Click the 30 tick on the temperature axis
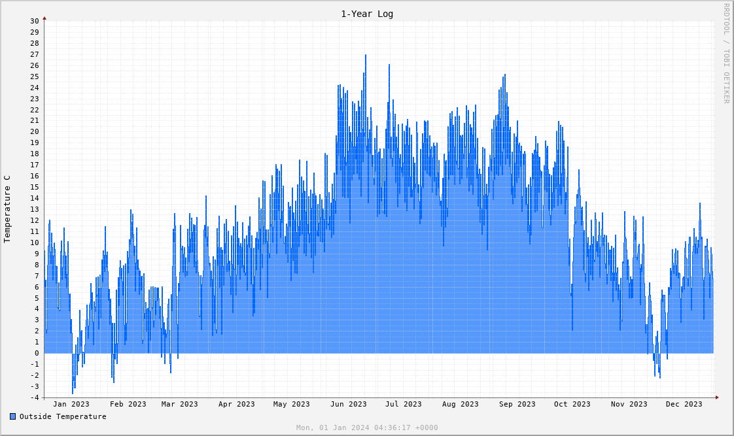The height and width of the screenshot is (436, 734). point(34,22)
